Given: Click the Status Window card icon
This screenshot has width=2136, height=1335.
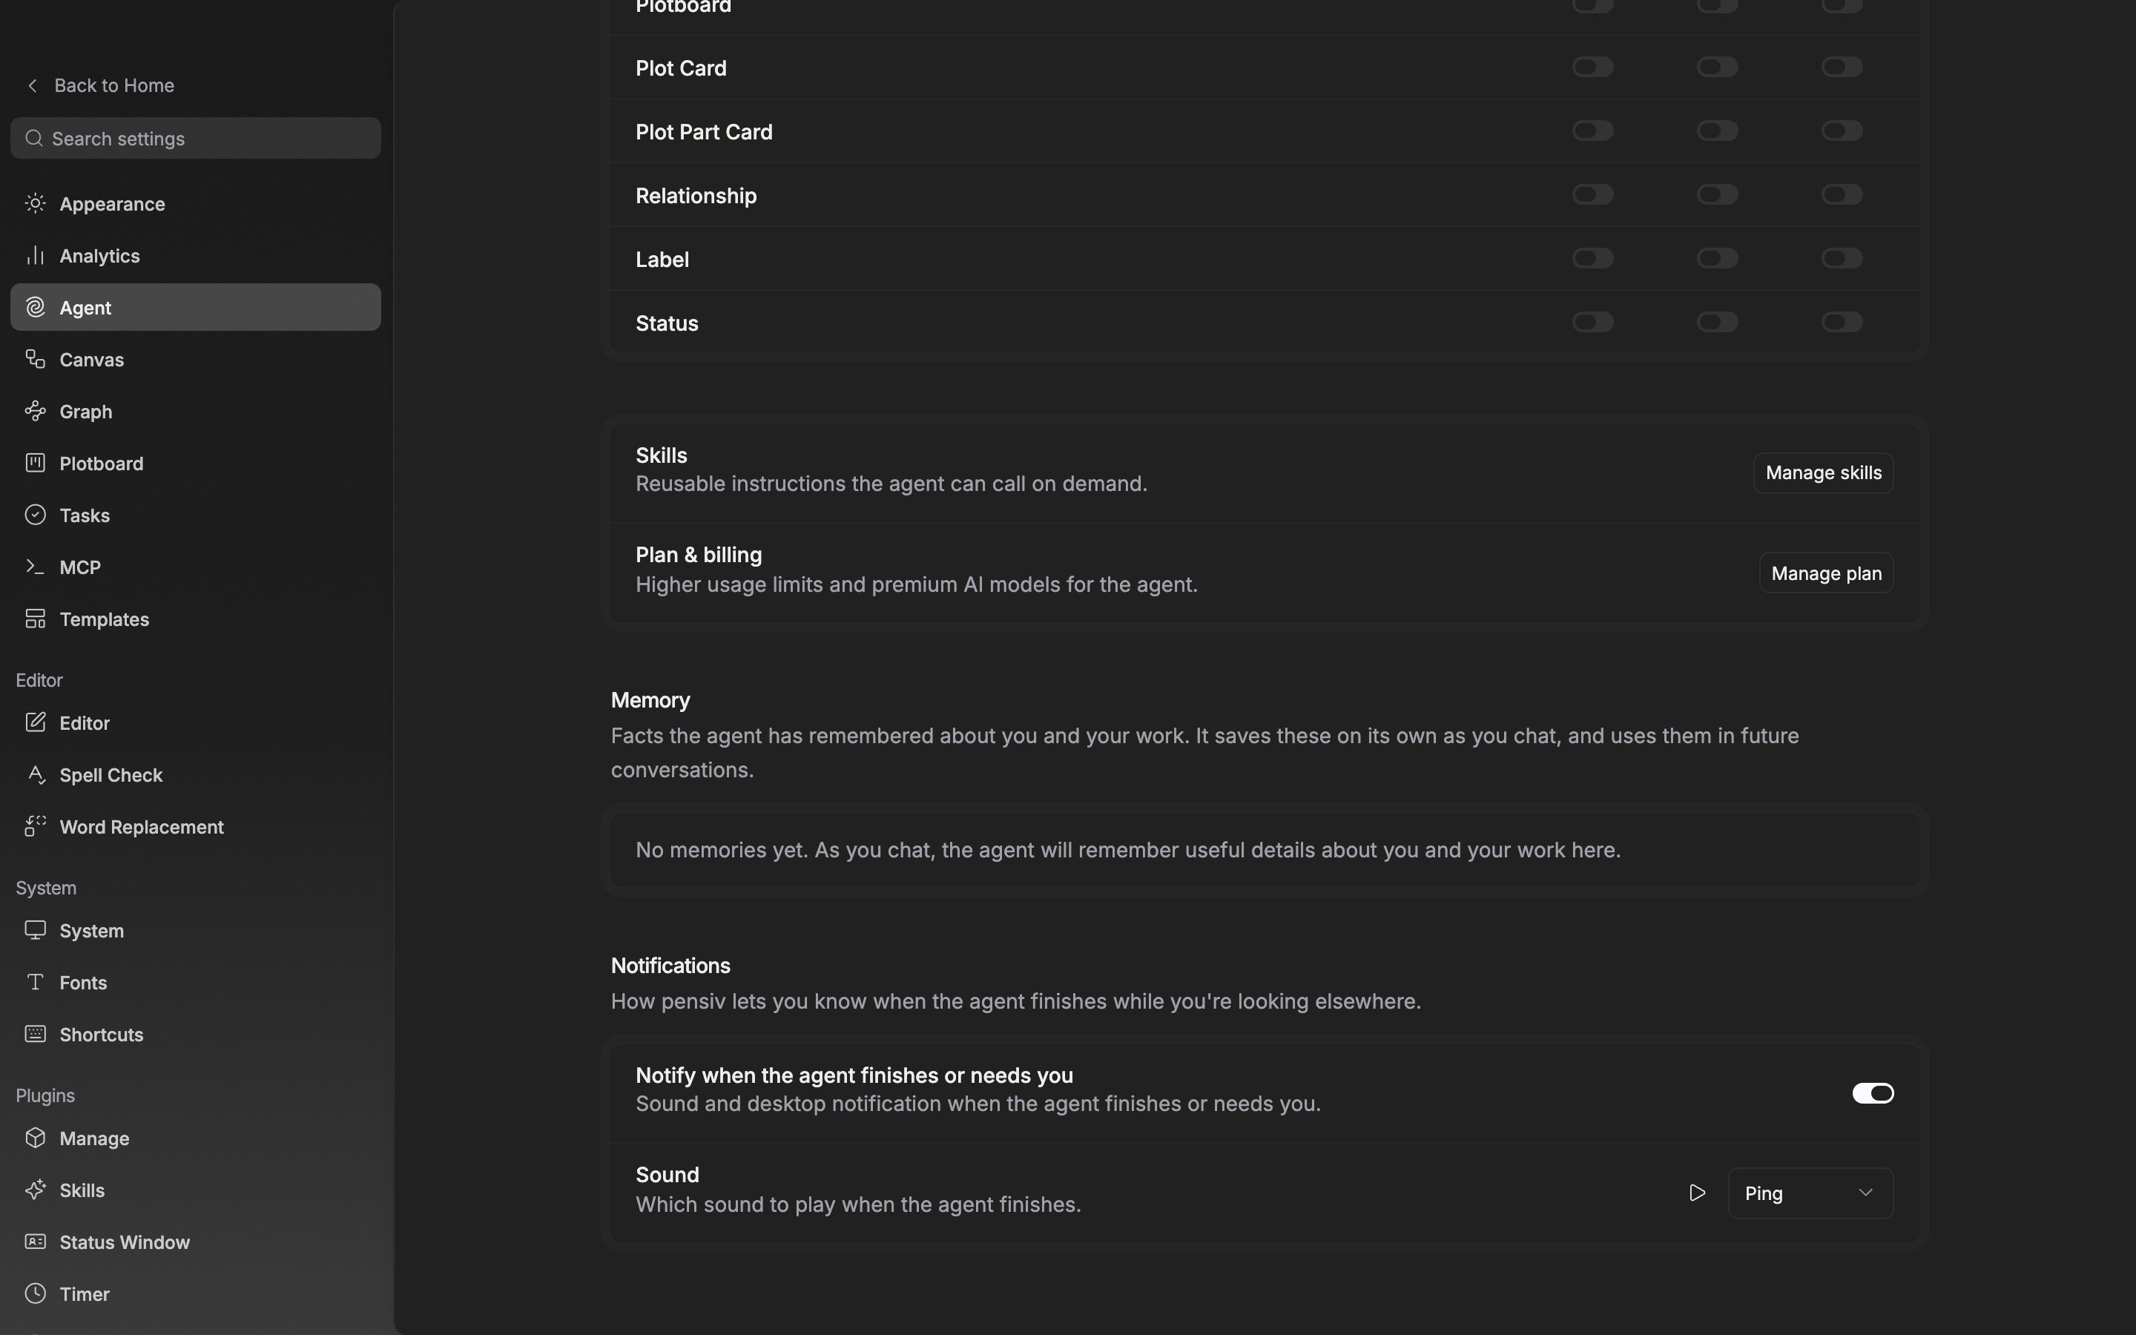Looking at the screenshot, I should (x=36, y=1242).
